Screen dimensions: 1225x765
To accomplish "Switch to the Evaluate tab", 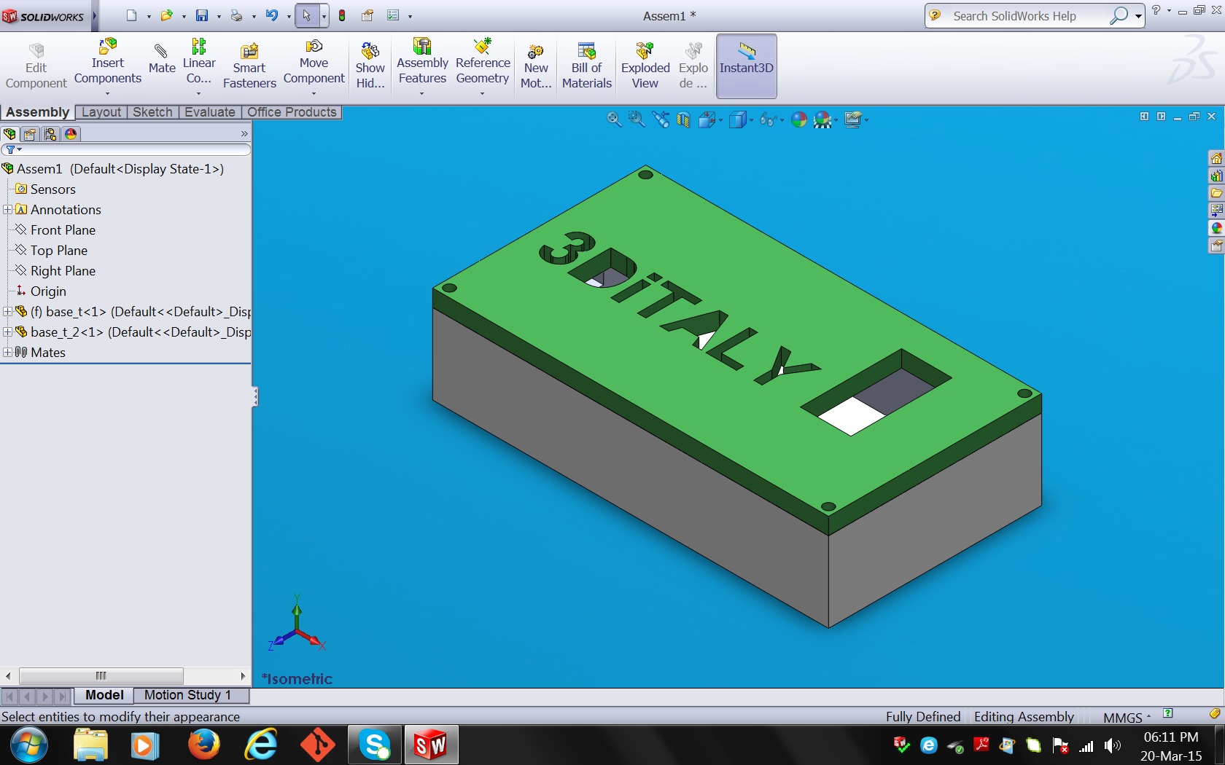I will pos(210,112).
